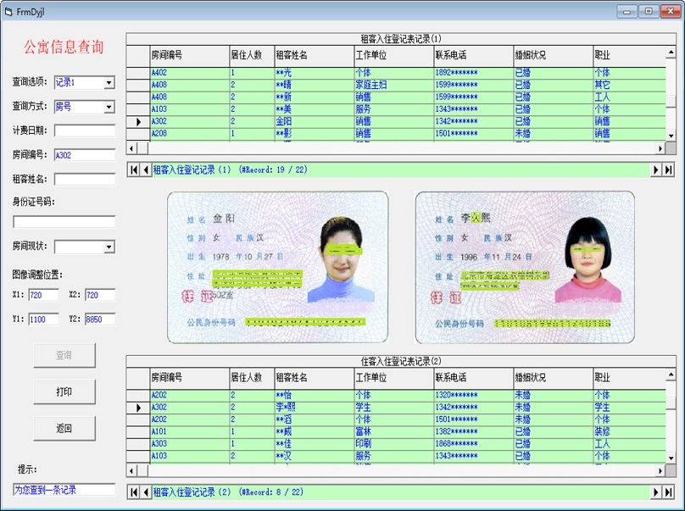Click the X2 field with value 720

click(100, 295)
